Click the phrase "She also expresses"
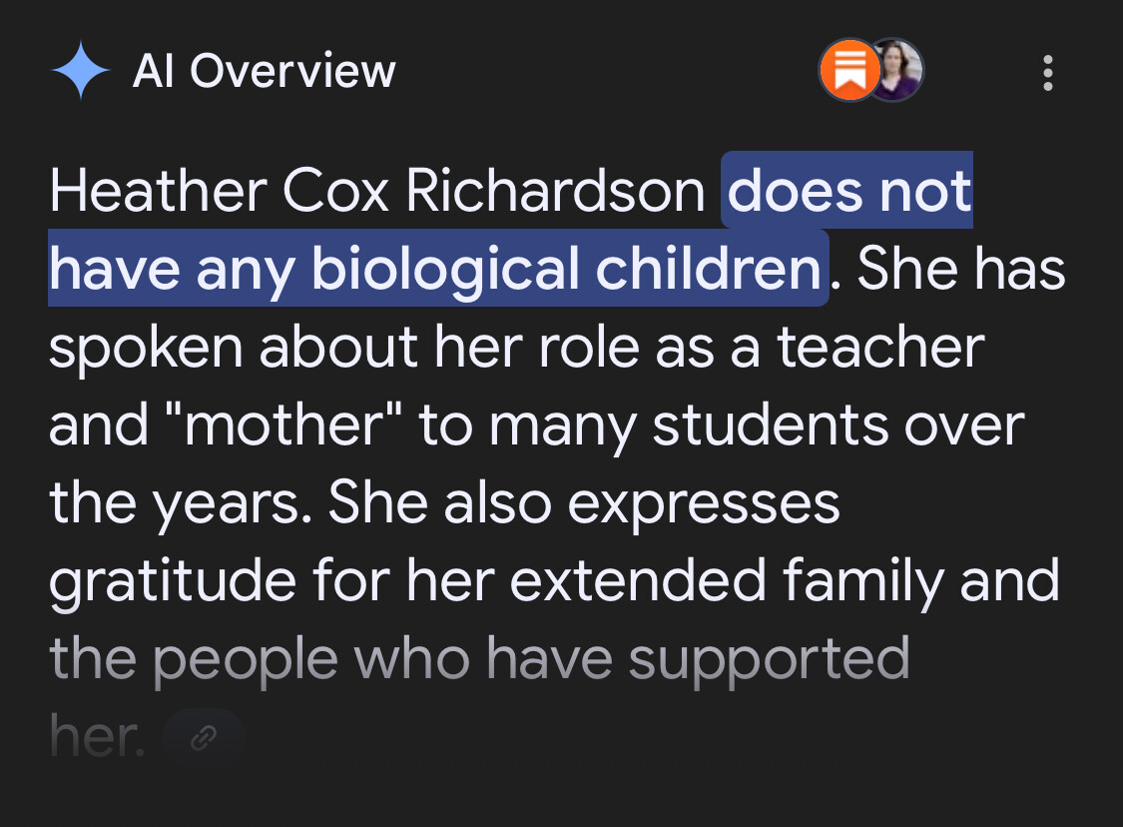 (584, 502)
